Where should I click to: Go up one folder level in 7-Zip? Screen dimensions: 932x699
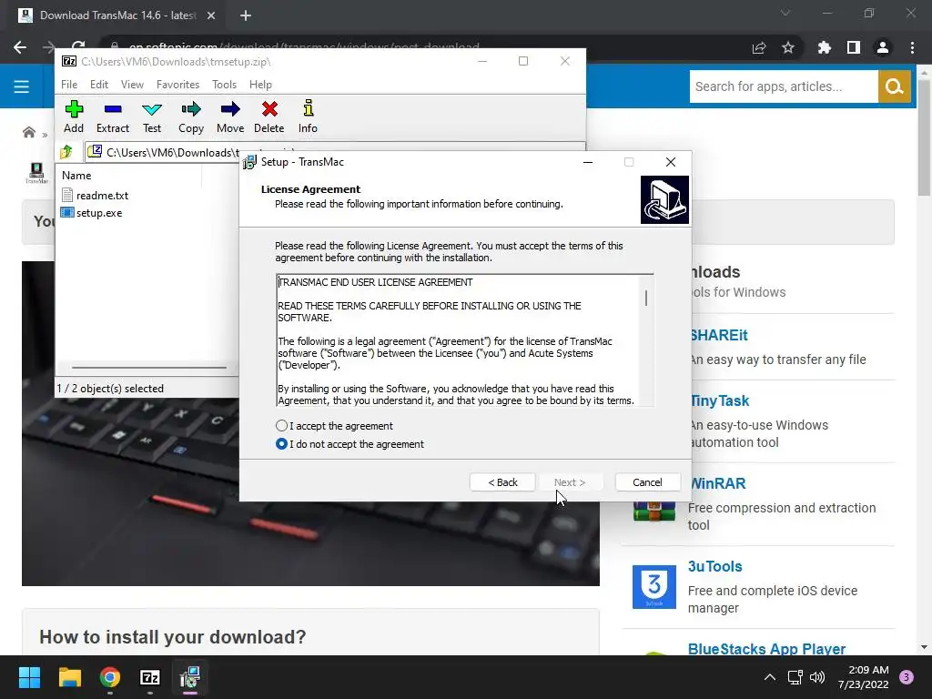point(66,152)
